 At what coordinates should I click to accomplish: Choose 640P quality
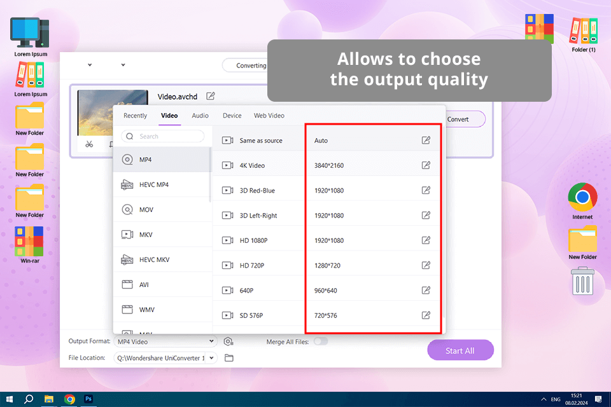258,290
